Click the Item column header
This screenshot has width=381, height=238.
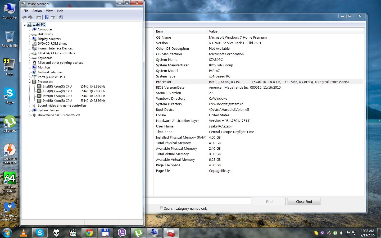(x=181, y=31)
